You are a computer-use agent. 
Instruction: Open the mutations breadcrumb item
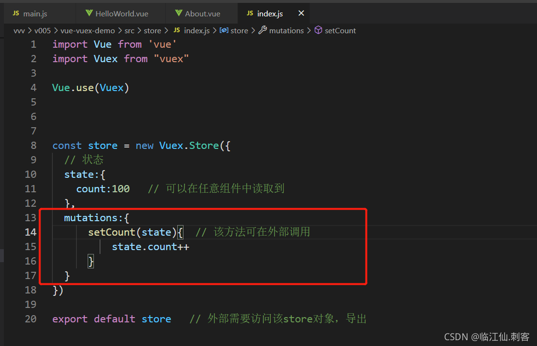286,31
